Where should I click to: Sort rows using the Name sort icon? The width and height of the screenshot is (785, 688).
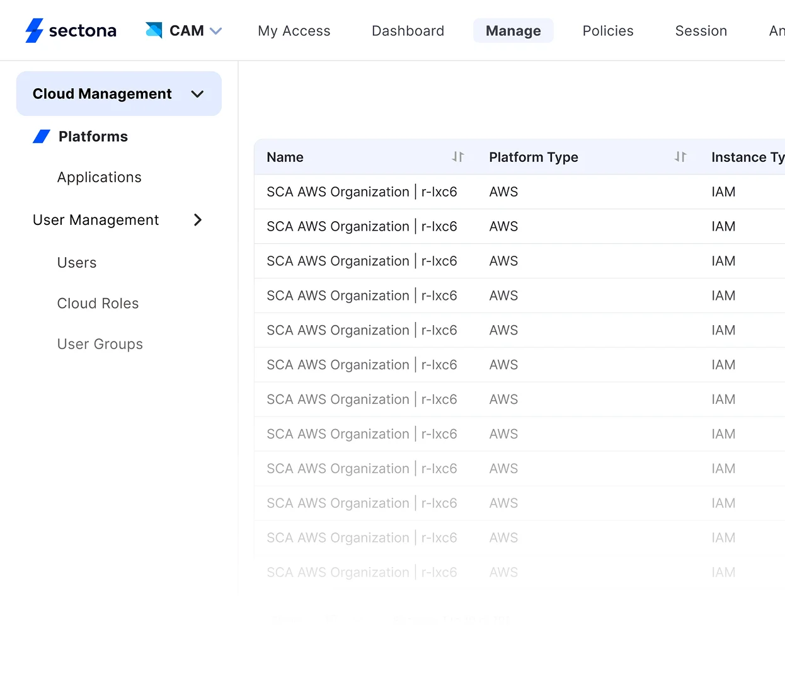(x=459, y=157)
